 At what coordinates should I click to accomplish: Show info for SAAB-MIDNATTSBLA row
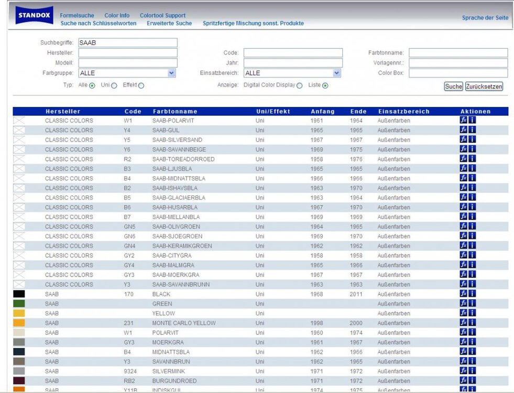(472, 178)
